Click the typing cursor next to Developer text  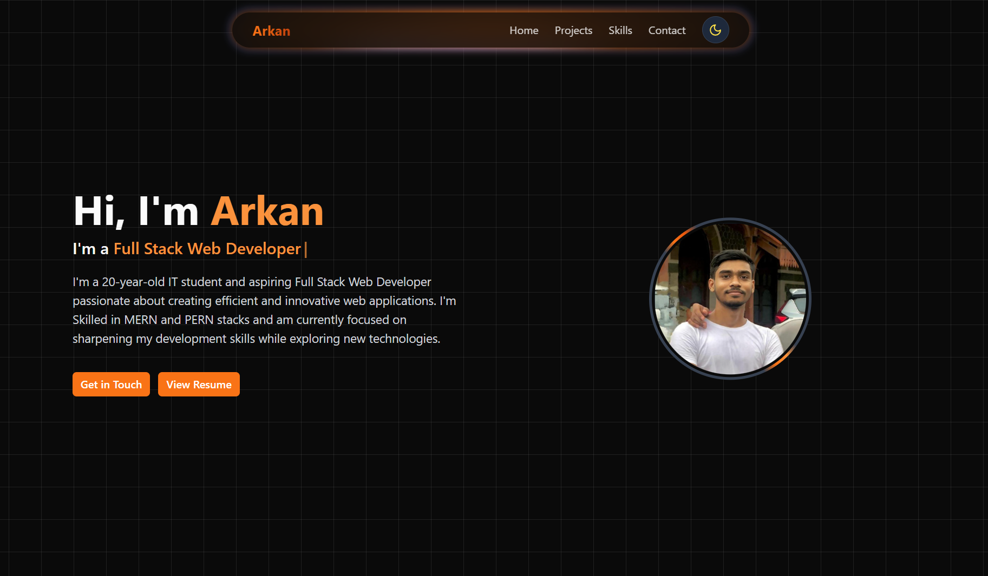(x=306, y=249)
